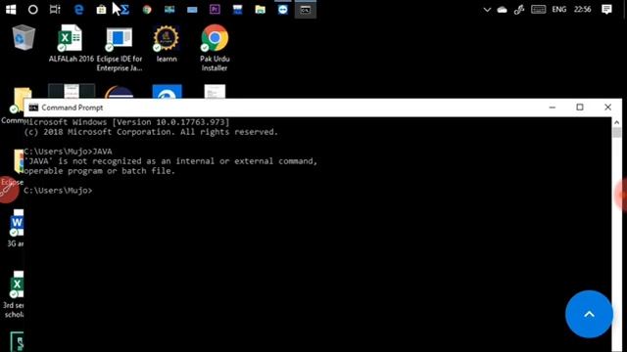This screenshot has height=352, width=627.
Task: Click the blue scroll-up circle button
Action: [x=589, y=314]
